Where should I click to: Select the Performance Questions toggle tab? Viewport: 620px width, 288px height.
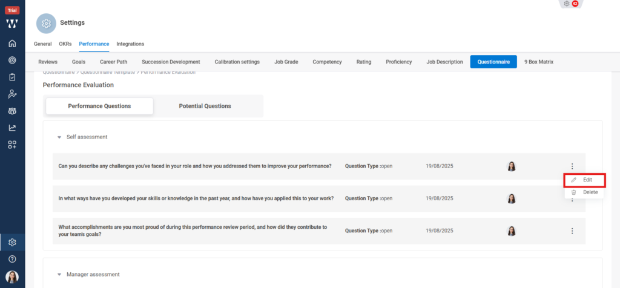(100, 106)
